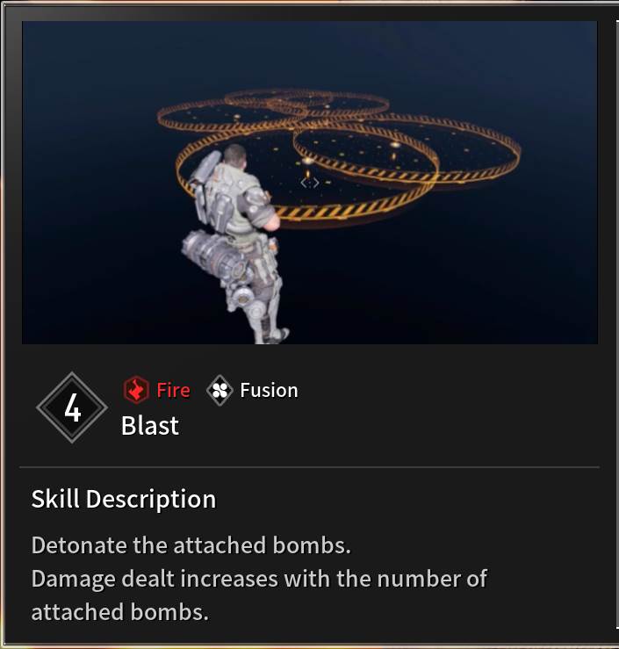The width and height of the screenshot is (619, 649).
Task: Click the "Skill Description" heading
Action: (124, 499)
